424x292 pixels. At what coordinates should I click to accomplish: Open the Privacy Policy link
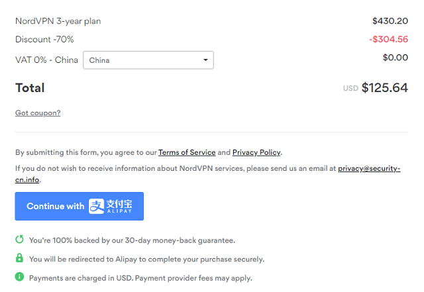[256, 152]
